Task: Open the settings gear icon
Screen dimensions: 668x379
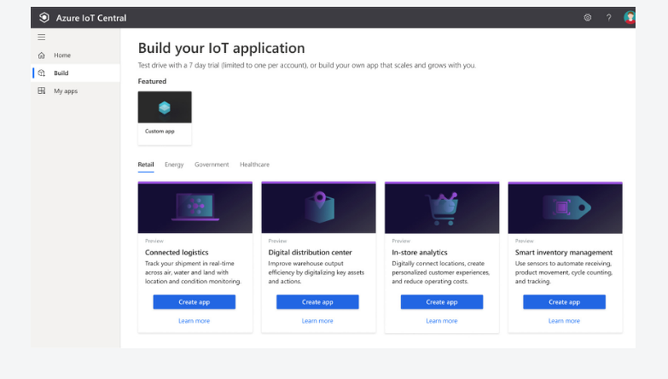Action: point(587,17)
